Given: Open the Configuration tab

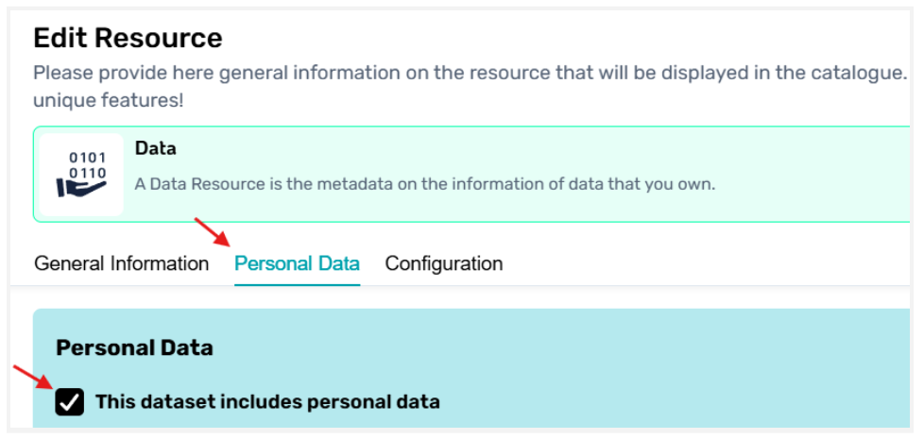Looking at the screenshot, I should click(x=443, y=263).
